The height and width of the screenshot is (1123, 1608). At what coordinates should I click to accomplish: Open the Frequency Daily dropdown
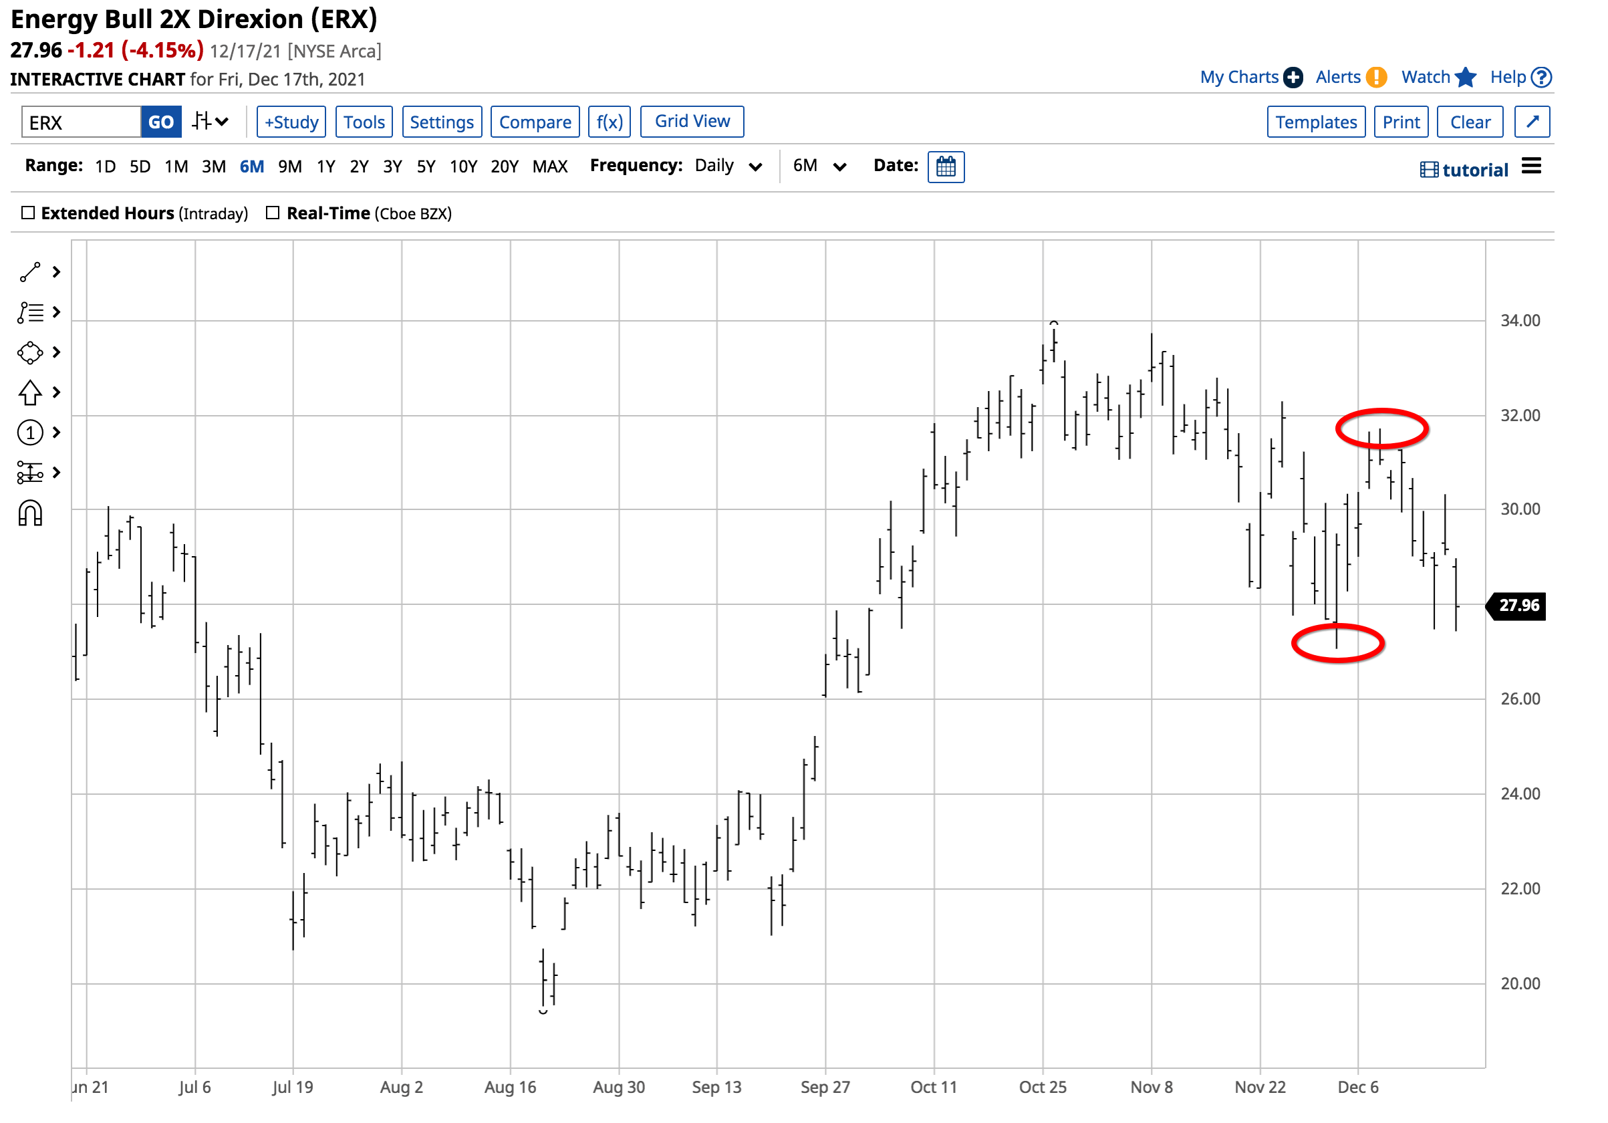[x=728, y=166]
